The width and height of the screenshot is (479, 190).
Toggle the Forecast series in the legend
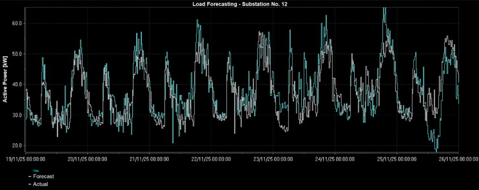tap(43, 177)
